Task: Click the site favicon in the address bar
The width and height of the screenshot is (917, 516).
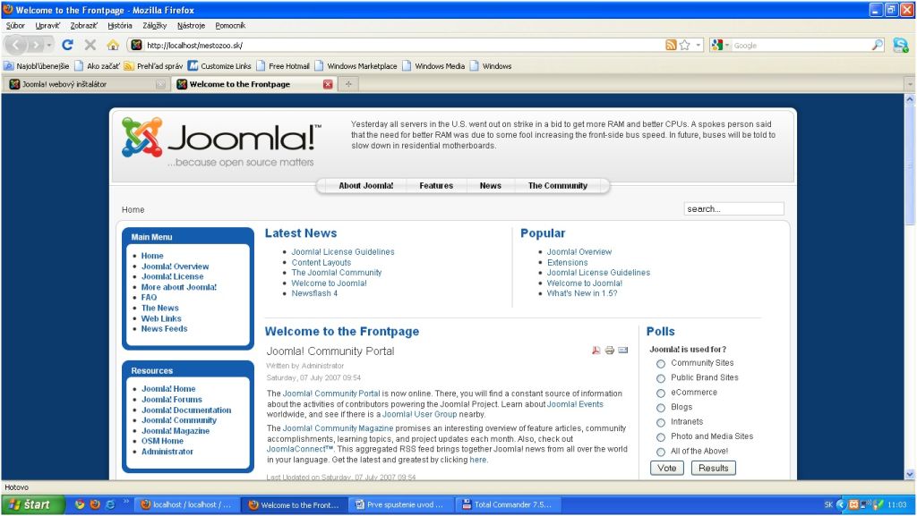Action: (136, 45)
